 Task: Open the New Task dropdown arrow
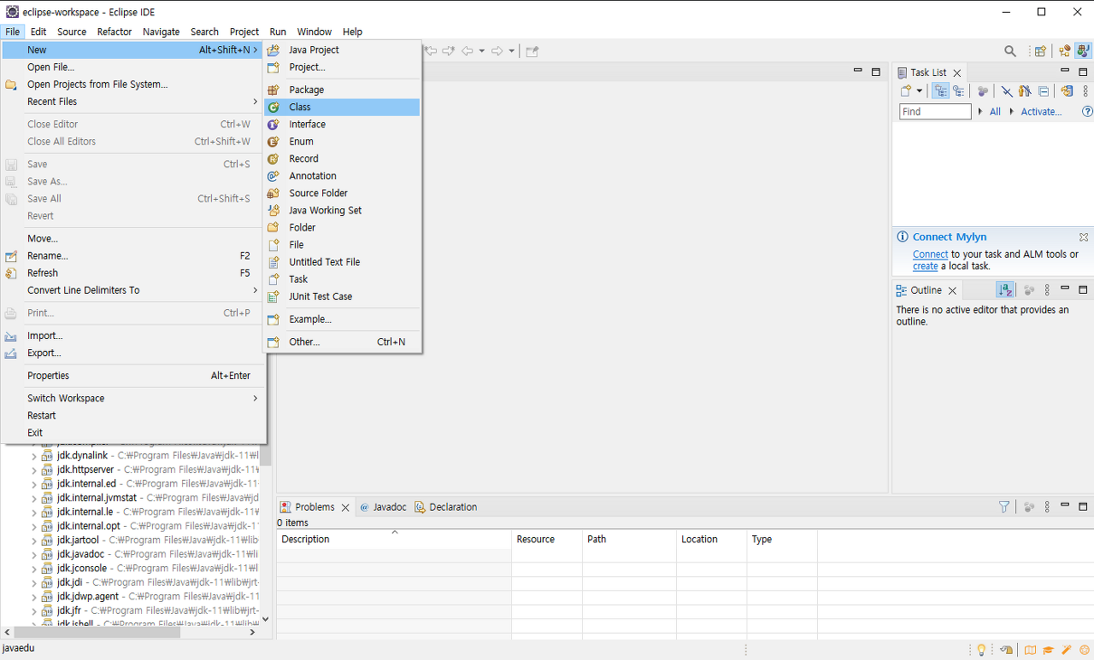[920, 91]
